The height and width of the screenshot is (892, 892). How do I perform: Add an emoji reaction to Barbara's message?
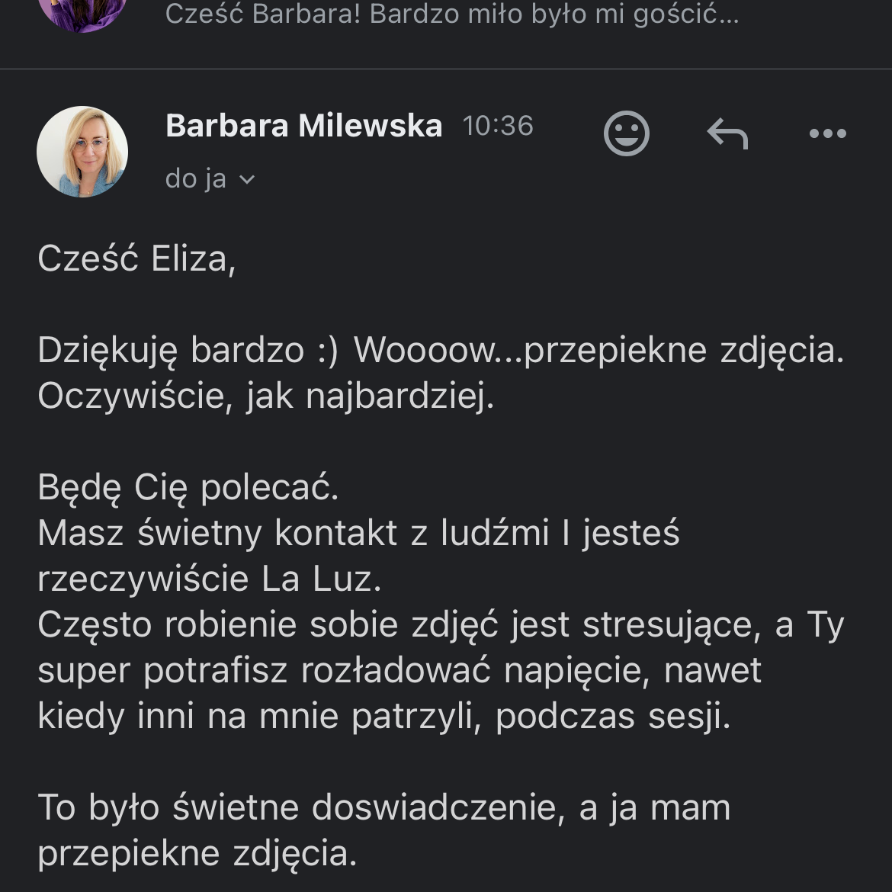click(627, 133)
